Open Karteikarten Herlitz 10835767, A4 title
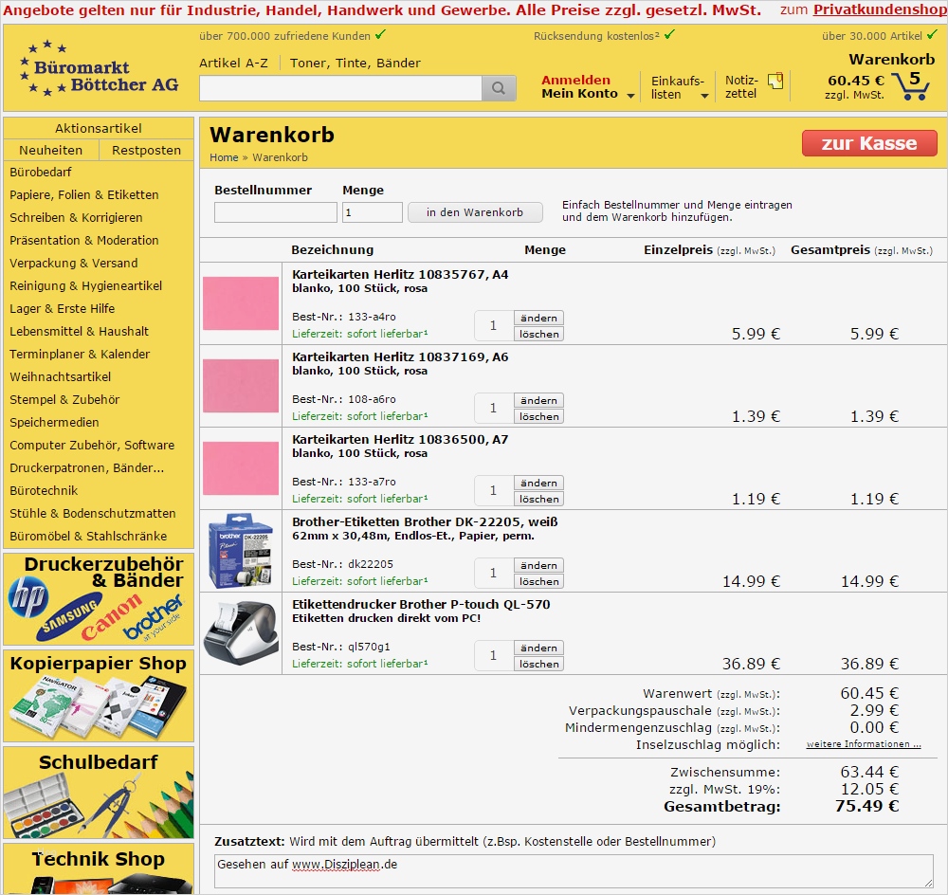 click(400, 275)
